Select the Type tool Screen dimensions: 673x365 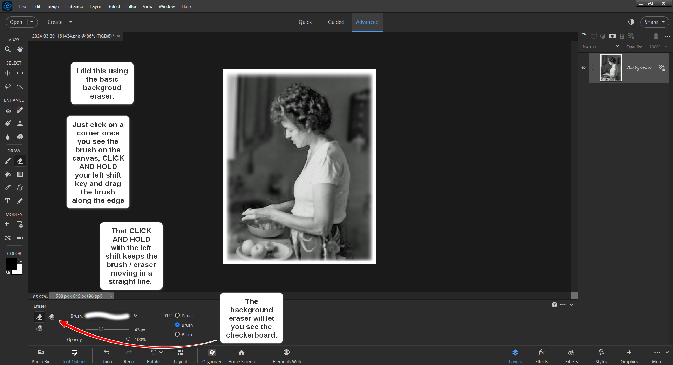7,201
